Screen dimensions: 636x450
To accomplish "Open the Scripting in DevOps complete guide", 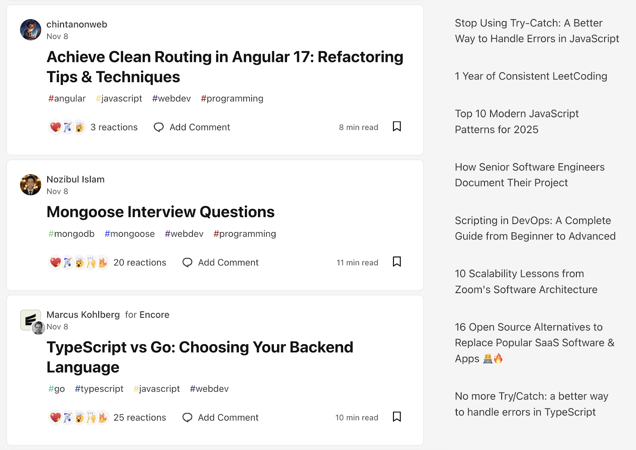I will coord(535,228).
